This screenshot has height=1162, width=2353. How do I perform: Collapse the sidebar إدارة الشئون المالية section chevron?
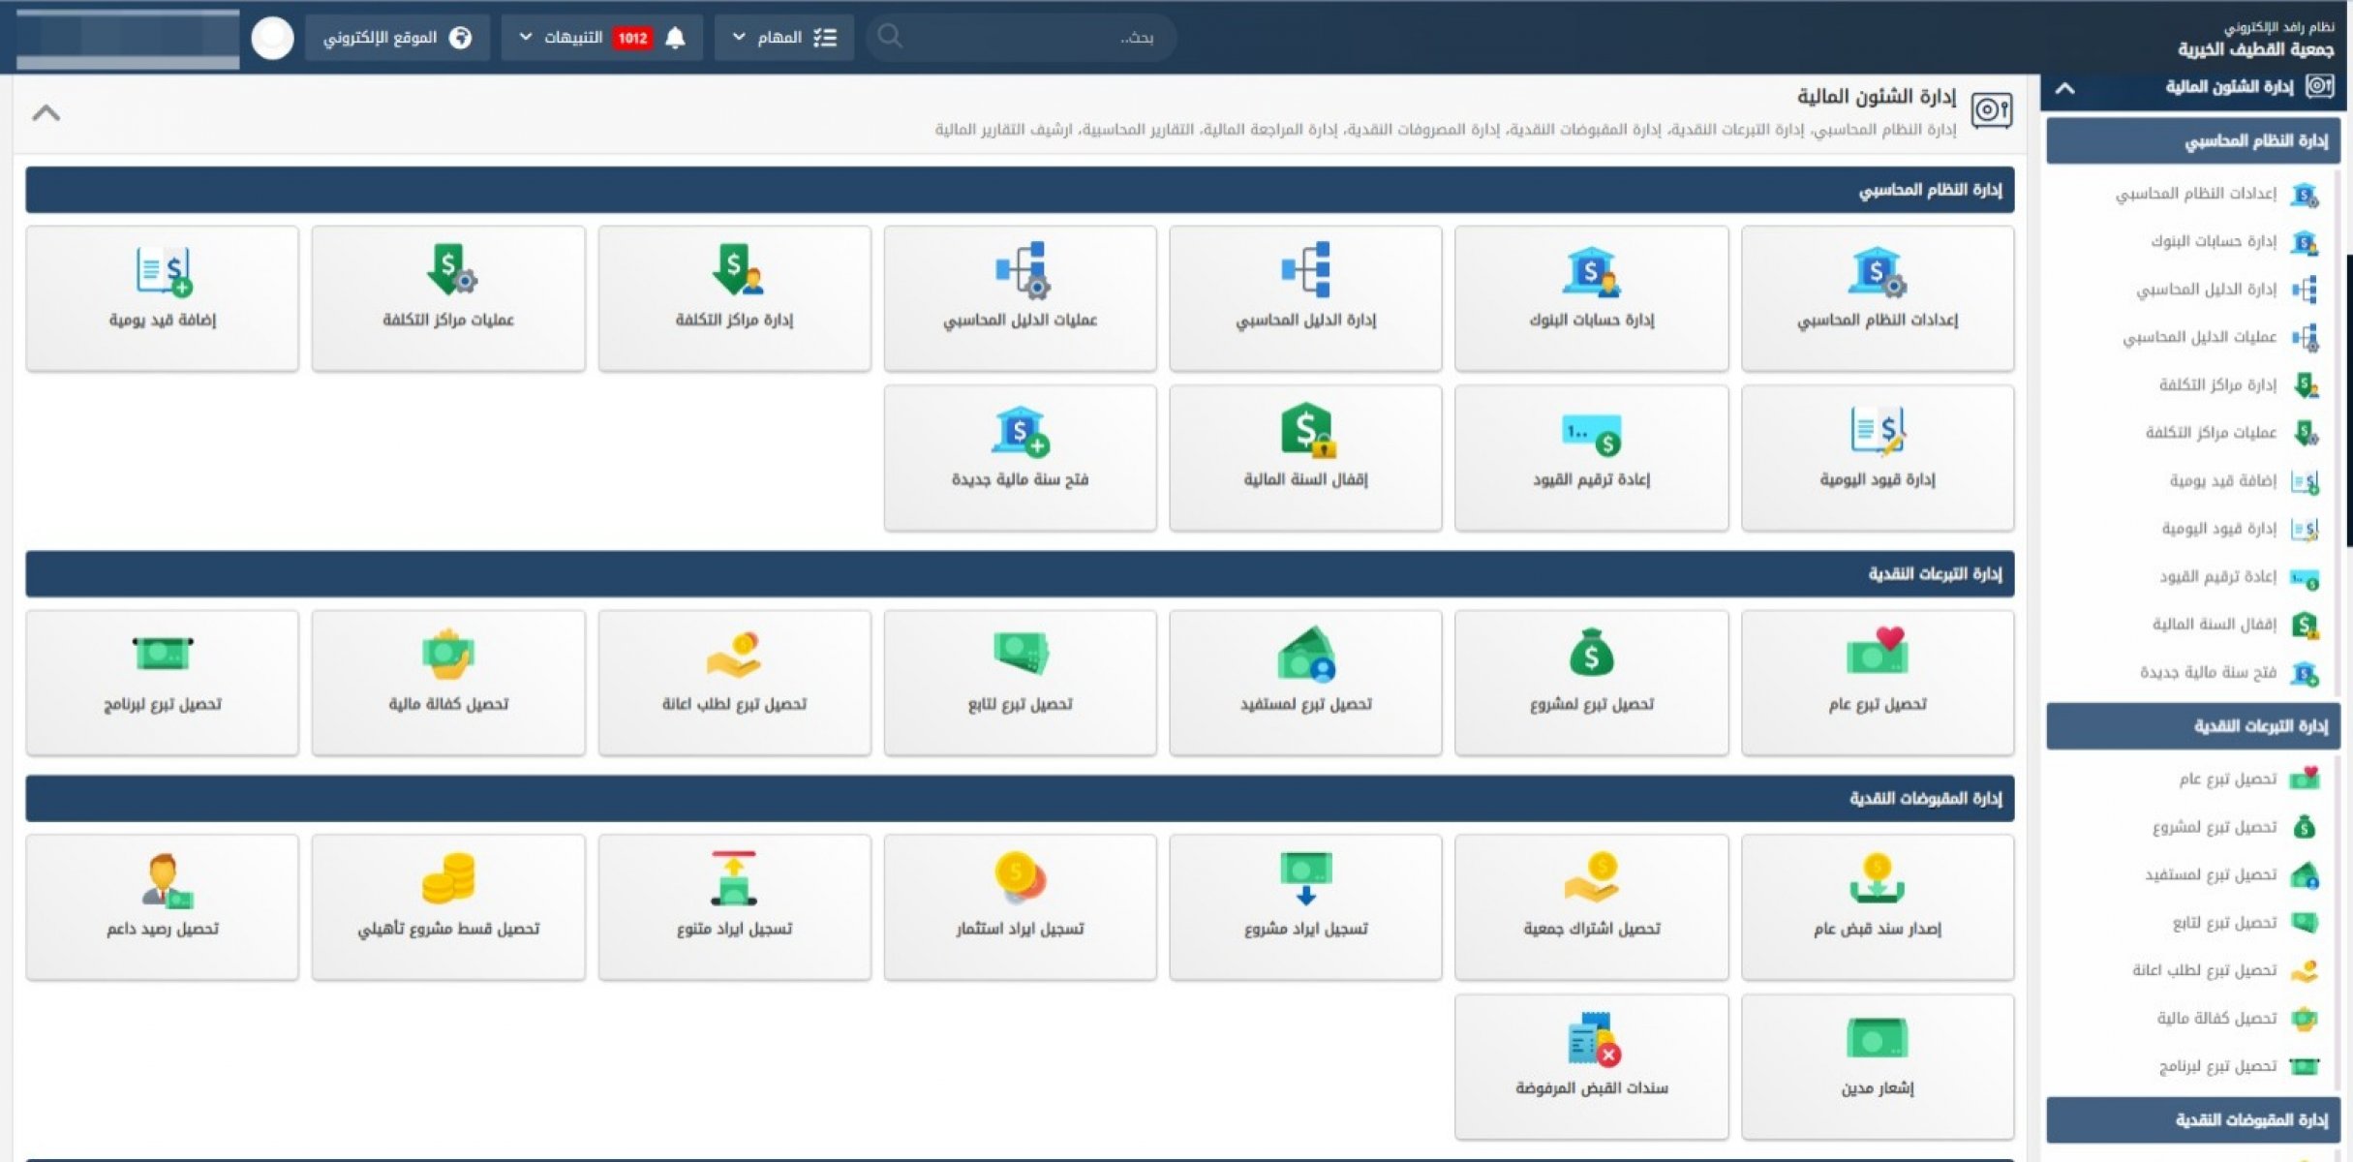pos(2064,88)
